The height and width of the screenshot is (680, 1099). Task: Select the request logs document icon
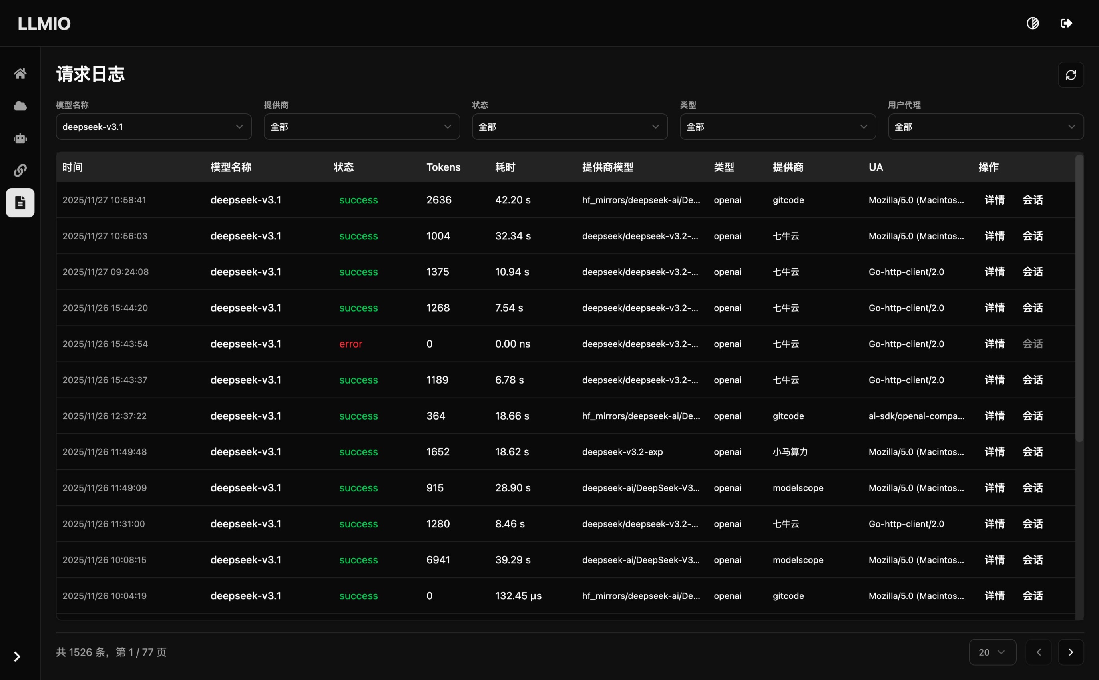[x=20, y=203]
